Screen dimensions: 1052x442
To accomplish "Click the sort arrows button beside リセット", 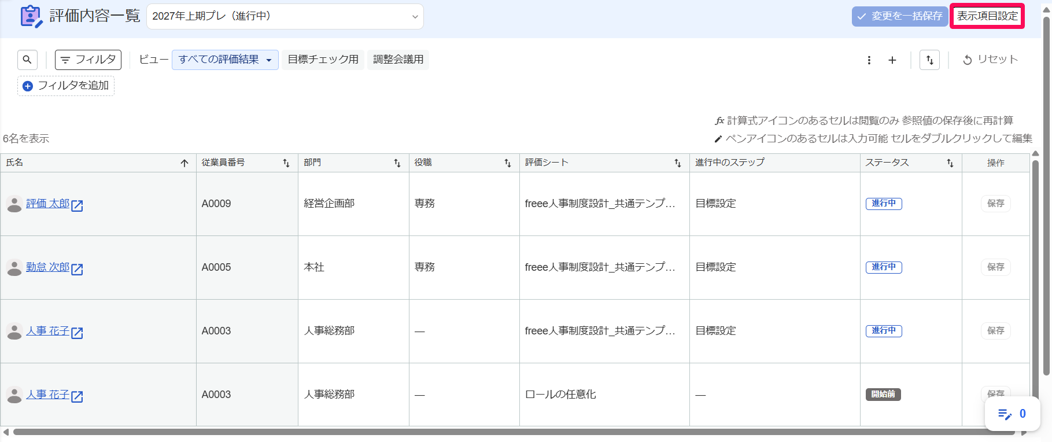I will click(x=929, y=60).
